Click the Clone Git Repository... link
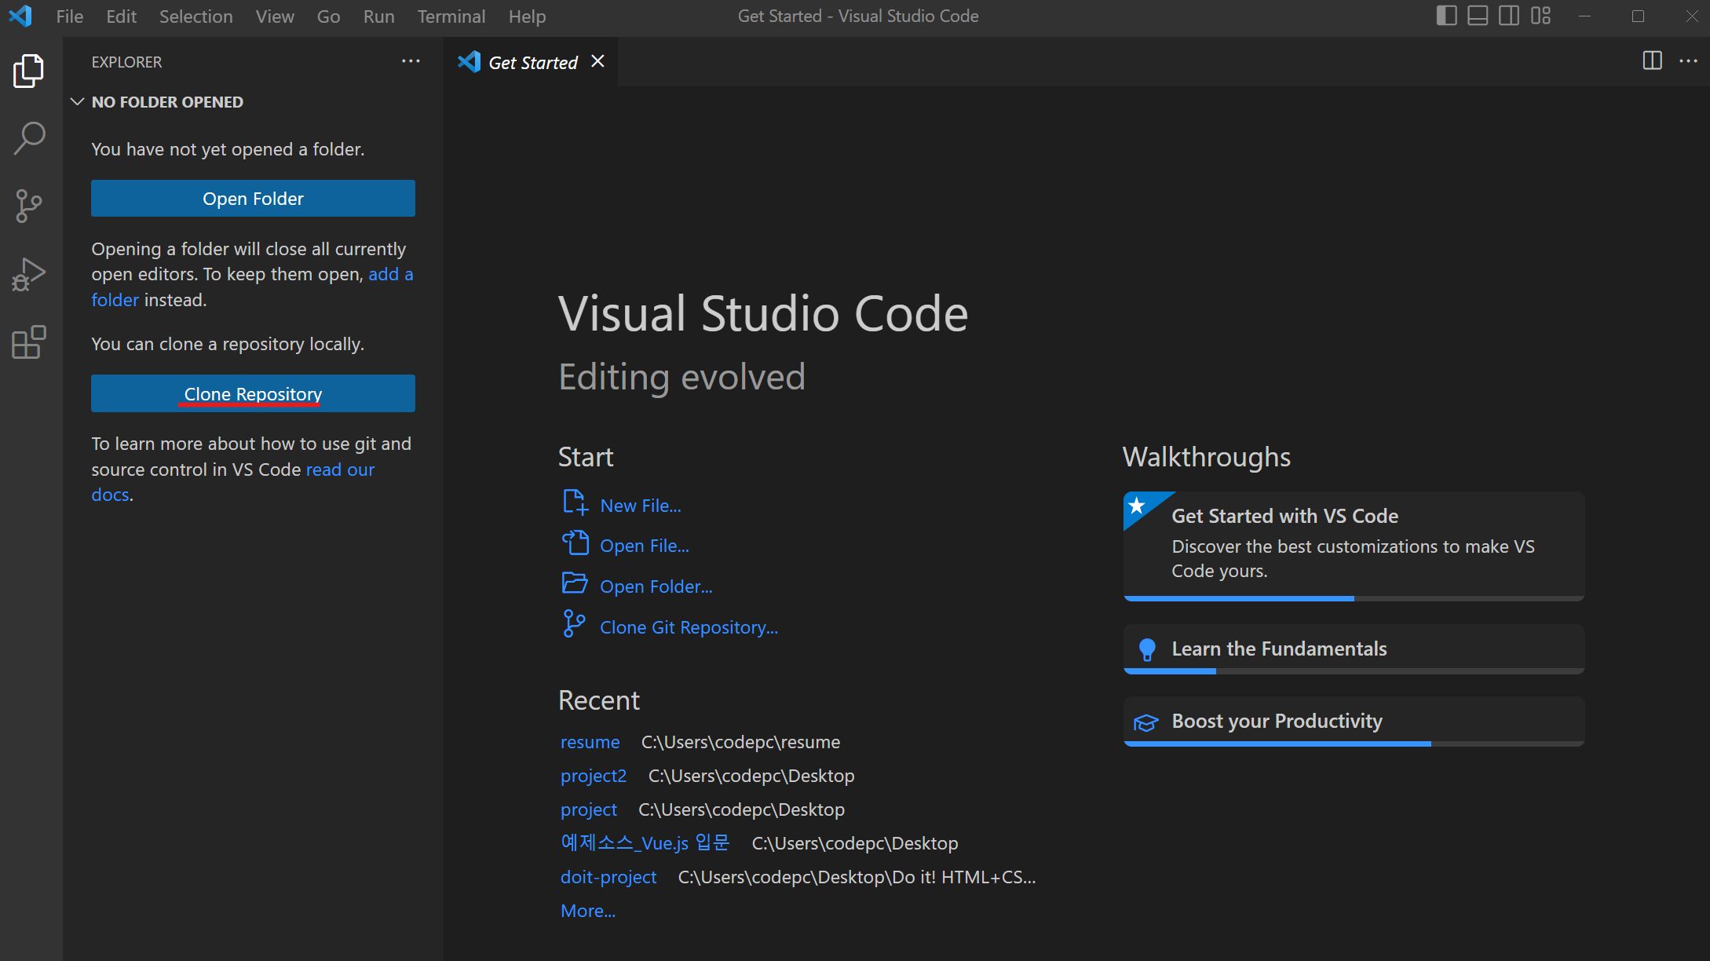The image size is (1710, 961). click(x=689, y=627)
